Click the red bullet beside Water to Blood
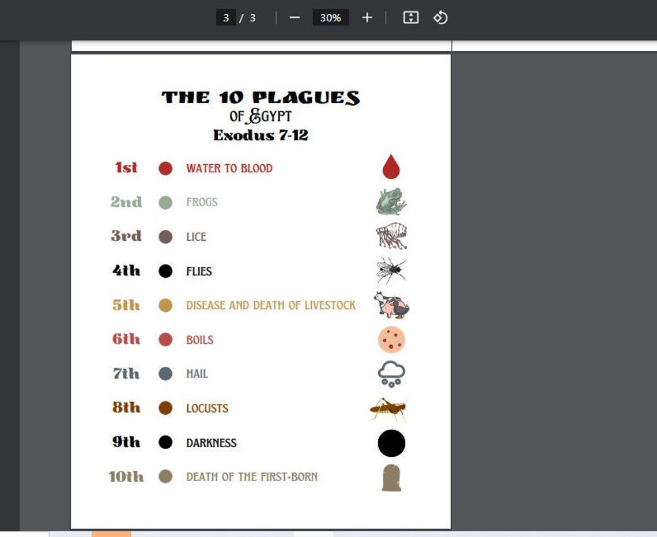 click(165, 168)
